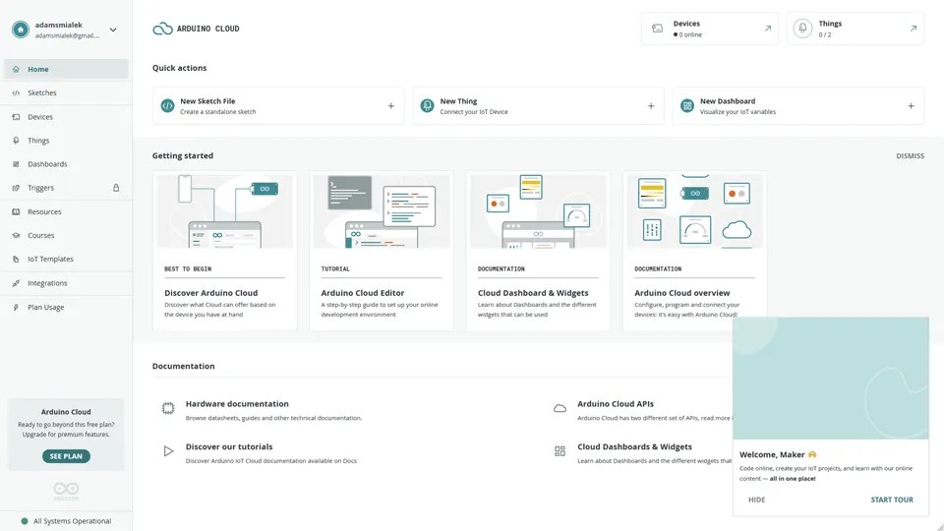Open the Cloud Dashboards & Widgets documentation link
Viewport: 944px width, 531px height.
click(x=634, y=446)
